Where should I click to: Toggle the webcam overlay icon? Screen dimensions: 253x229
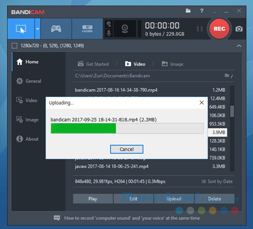click(x=125, y=29)
